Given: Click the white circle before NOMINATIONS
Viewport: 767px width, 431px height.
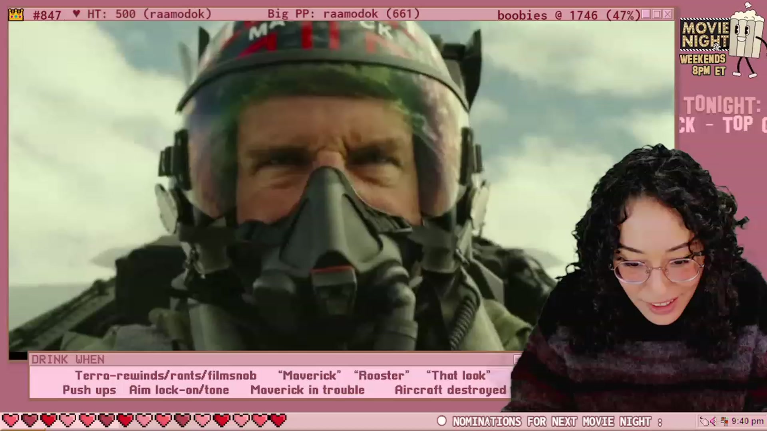Looking at the screenshot, I should [x=441, y=421].
